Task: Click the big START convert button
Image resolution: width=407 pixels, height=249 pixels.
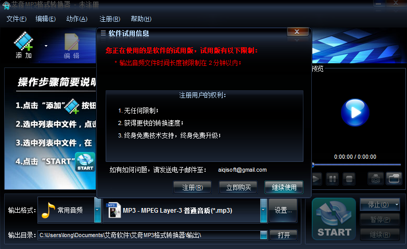Action: point(334,219)
